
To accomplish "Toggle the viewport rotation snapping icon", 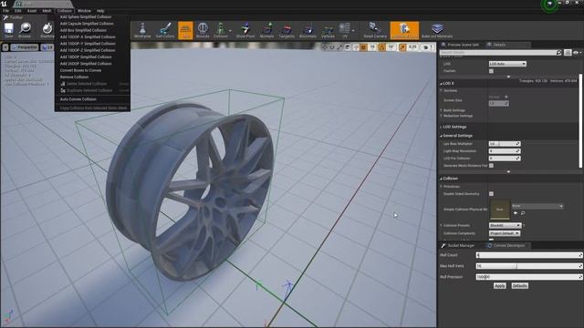I will click(x=381, y=47).
